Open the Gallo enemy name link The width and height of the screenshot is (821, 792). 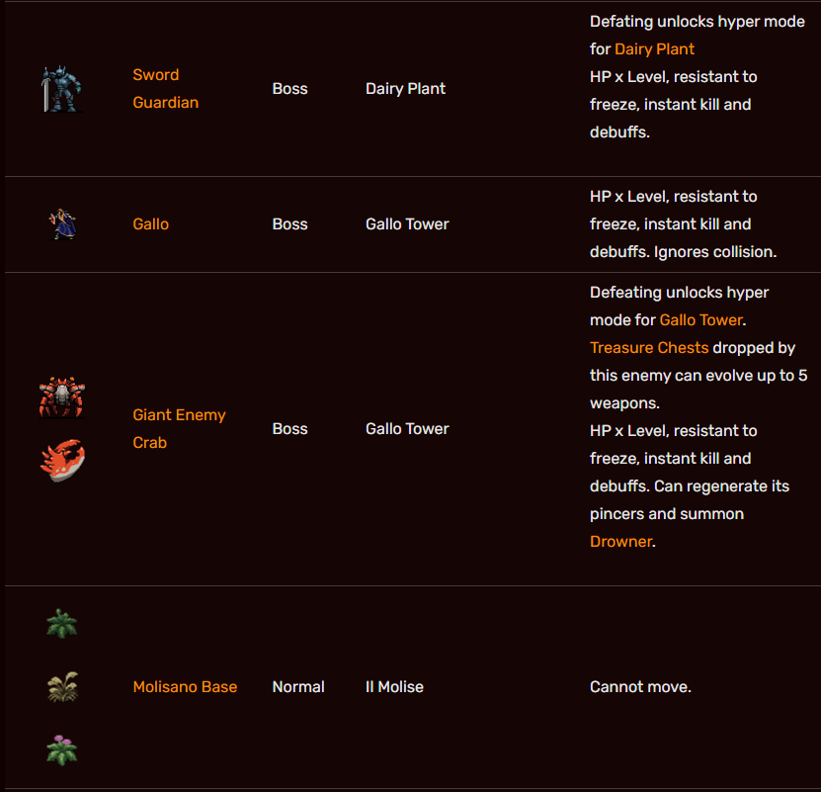click(x=150, y=224)
